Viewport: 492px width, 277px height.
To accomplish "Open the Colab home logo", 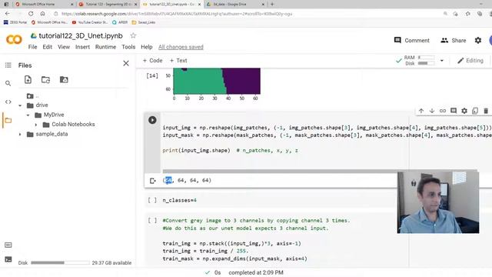I will point(14,39).
